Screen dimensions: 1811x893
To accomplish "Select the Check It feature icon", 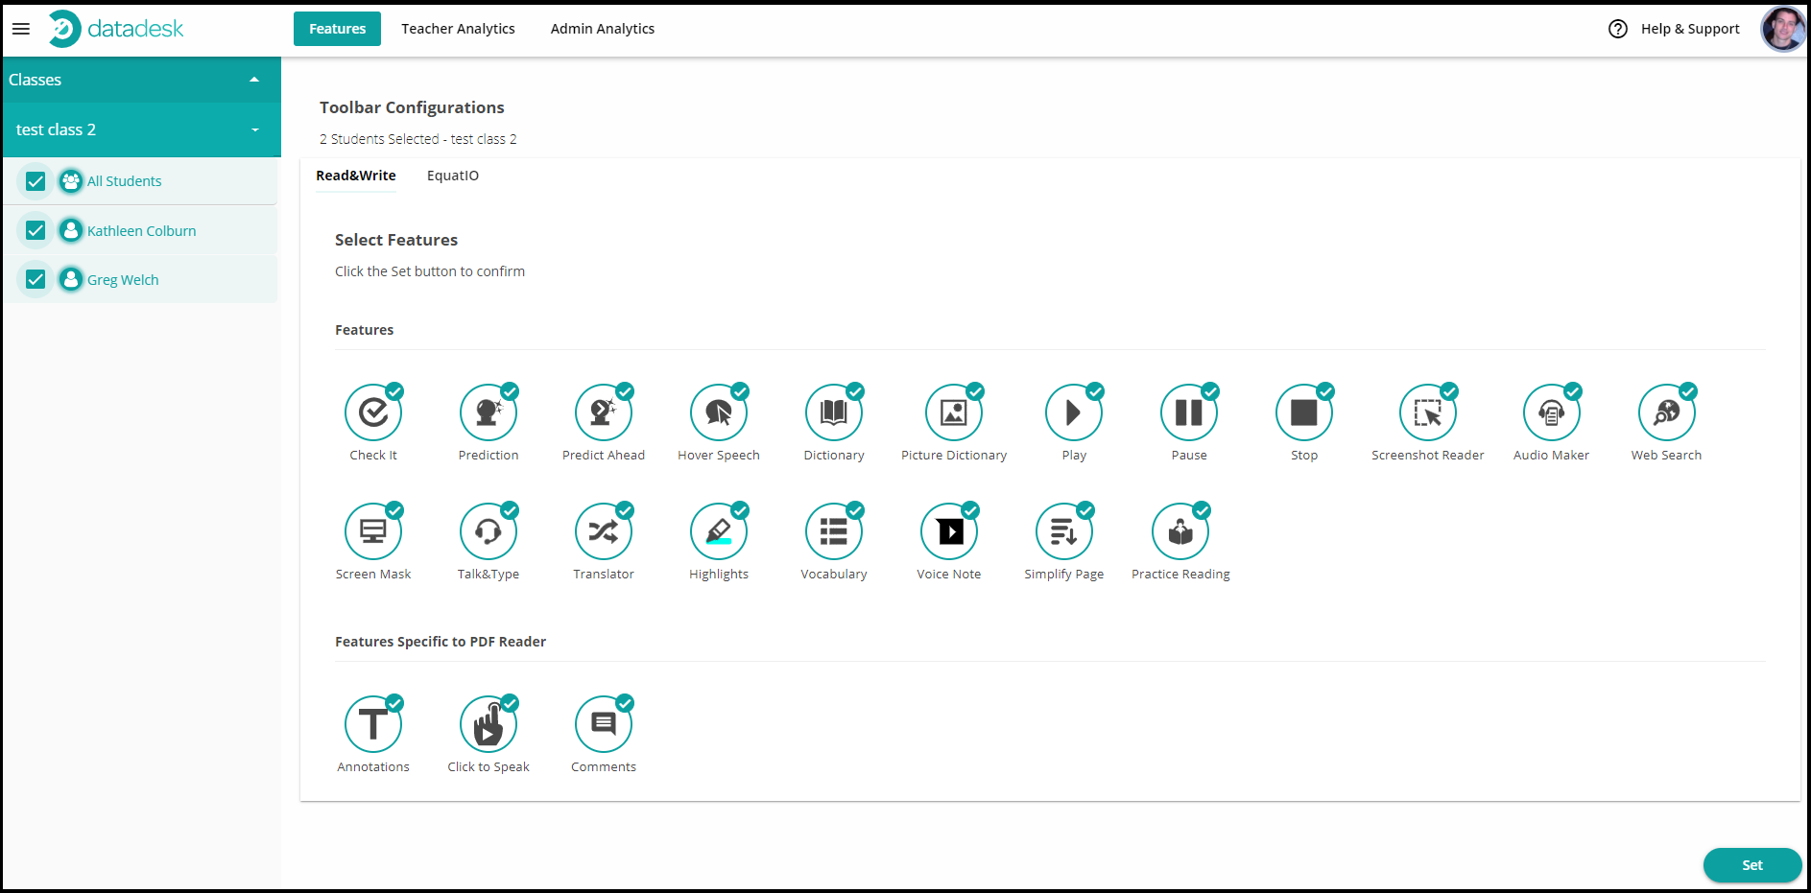I will 373,412.
